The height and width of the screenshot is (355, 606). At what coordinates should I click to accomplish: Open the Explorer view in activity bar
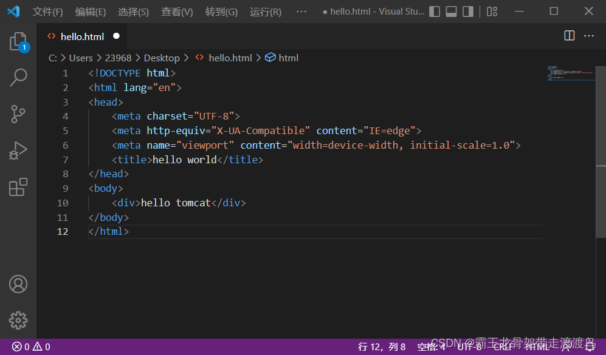(x=18, y=42)
